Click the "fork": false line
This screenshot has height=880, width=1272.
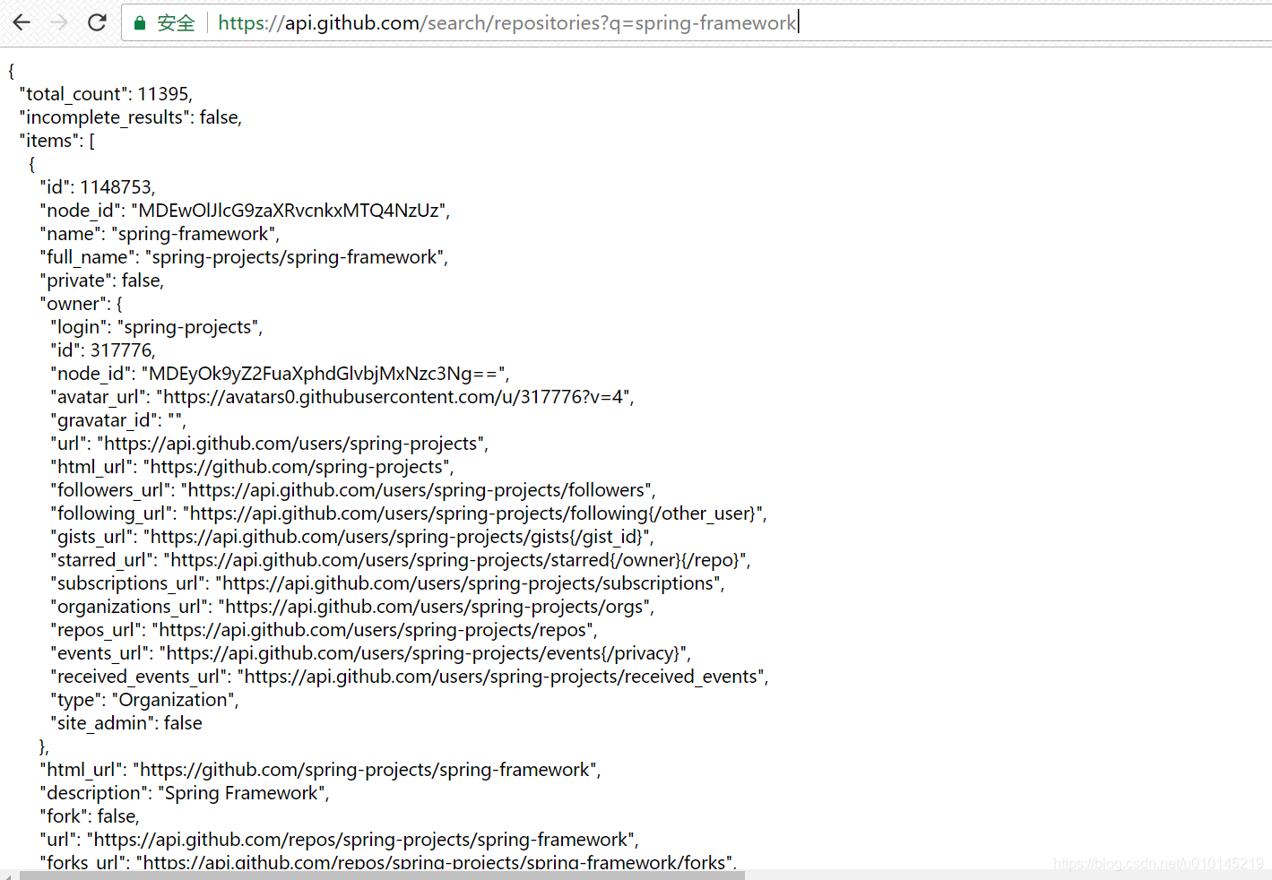(x=90, y=816)
